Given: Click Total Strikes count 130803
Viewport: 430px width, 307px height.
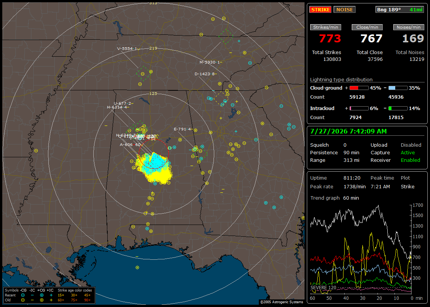Looking at the screenshot, I should coord(332,59).
